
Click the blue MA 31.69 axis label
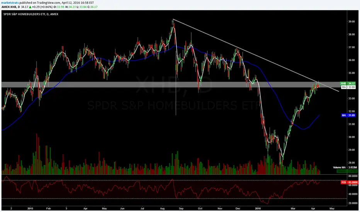point(348,115)
